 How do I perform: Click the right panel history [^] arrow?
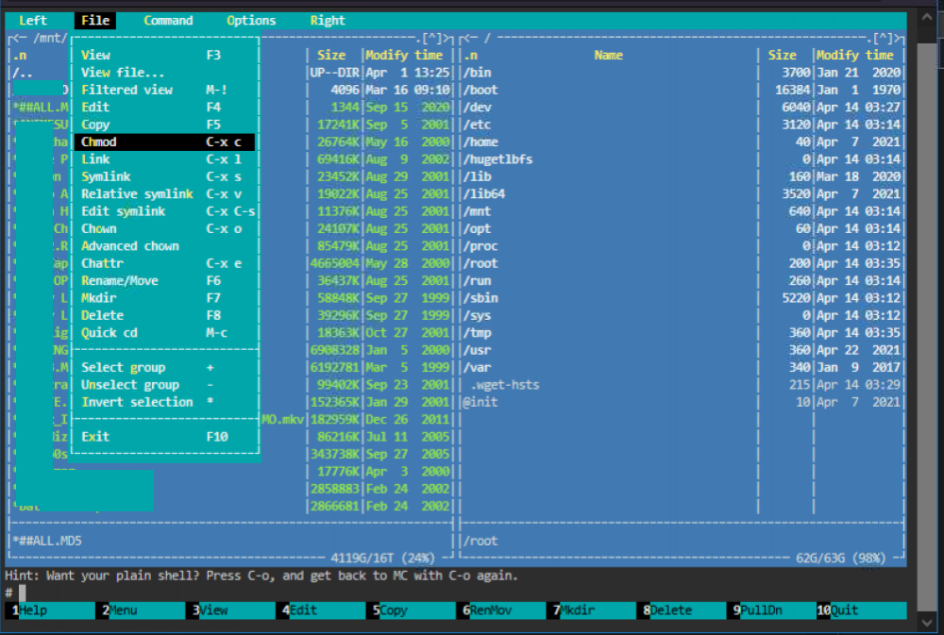(884, 39)
